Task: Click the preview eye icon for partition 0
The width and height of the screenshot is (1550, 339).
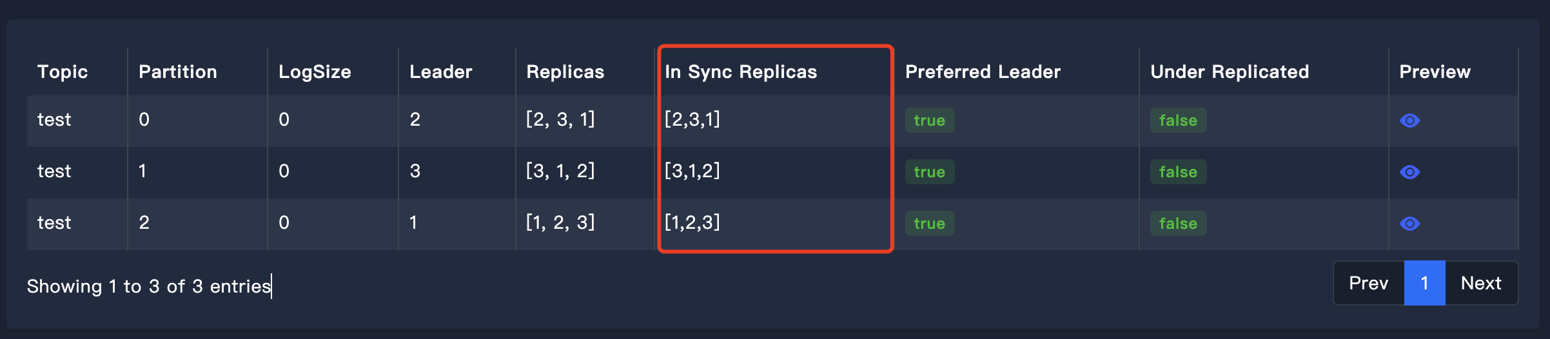Action: [1409, 121]
